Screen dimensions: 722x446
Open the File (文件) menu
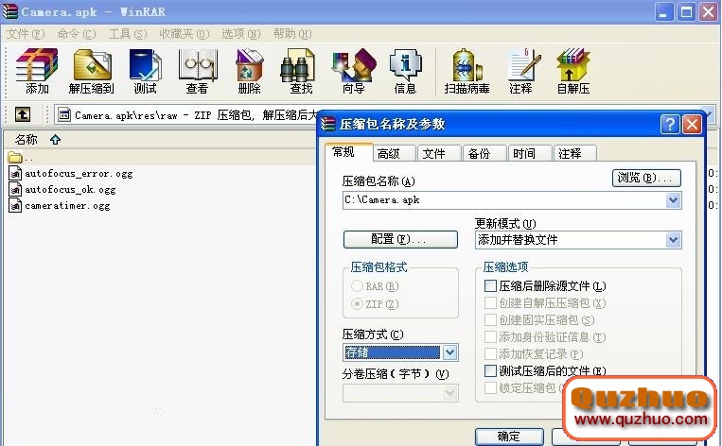(x=26, y=34)
